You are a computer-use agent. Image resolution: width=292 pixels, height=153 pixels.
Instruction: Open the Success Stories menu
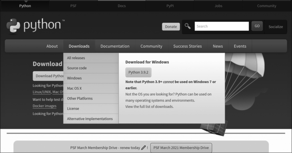[188, 46]
